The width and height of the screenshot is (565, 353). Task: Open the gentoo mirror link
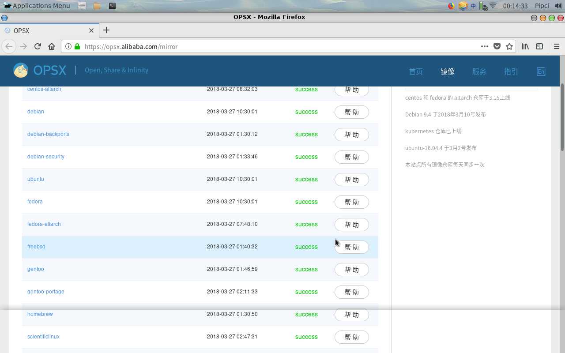35,269
